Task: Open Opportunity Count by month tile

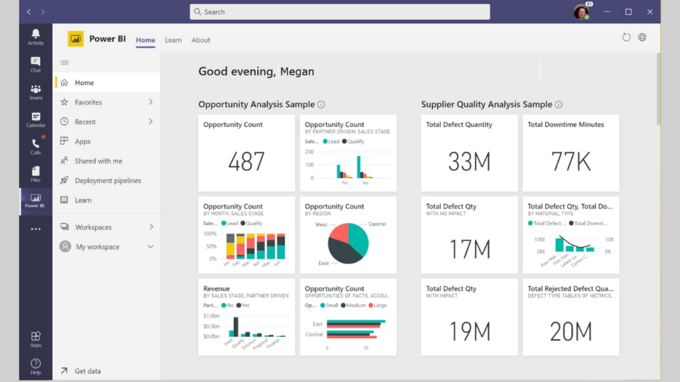Action: point(246,235)
